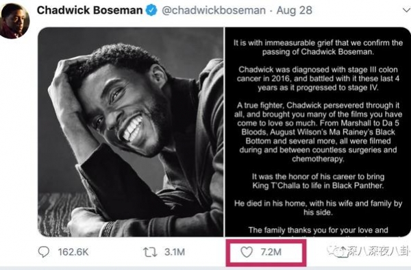Image resolution: width=411 pixels, height=270 pixels.
Task: Click the blue verified badge
Action: (151, 10)
